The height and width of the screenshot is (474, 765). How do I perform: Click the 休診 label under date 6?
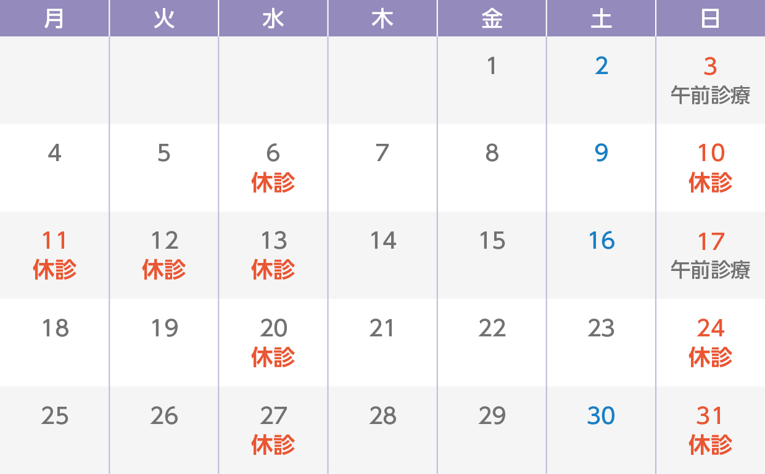tap(273, 183)
